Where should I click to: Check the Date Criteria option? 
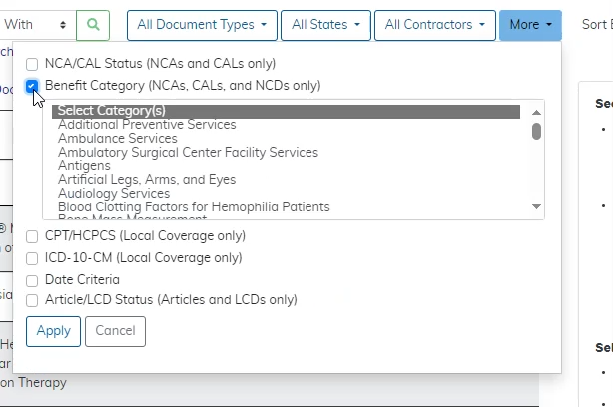33,280
